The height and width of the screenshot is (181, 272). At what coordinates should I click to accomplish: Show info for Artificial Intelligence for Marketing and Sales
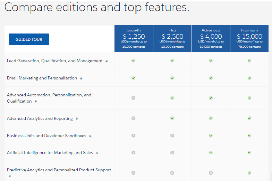point(97,153)
